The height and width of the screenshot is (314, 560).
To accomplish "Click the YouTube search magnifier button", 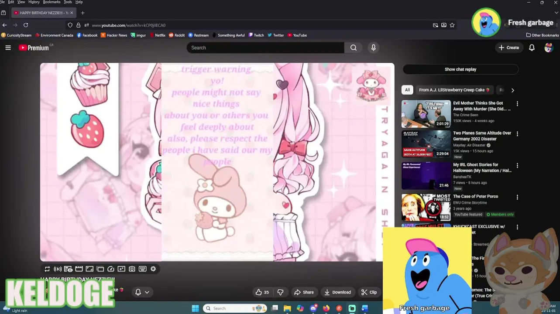I will pos(354,48).
